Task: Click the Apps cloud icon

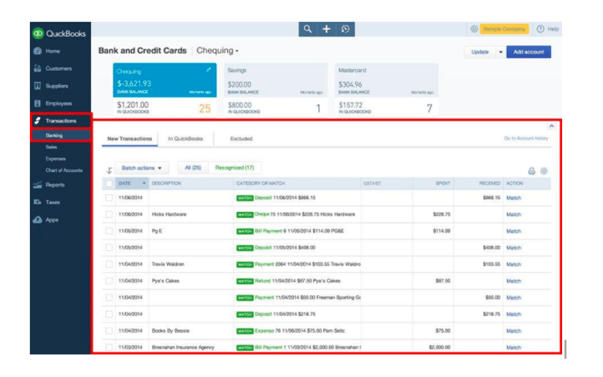Action: 37,220
